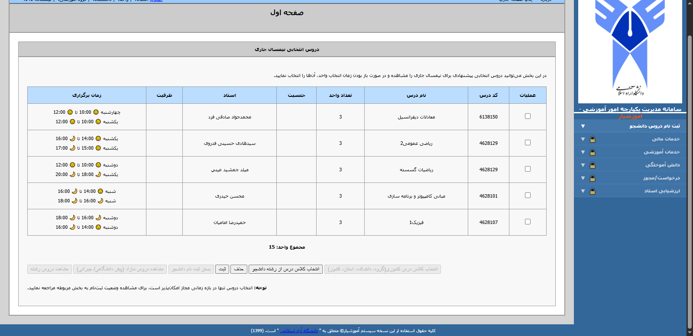Click instructor name محمدجواد صادقی فرد
Viewport: 693px width, 336px height.
[x=230, y=117]
